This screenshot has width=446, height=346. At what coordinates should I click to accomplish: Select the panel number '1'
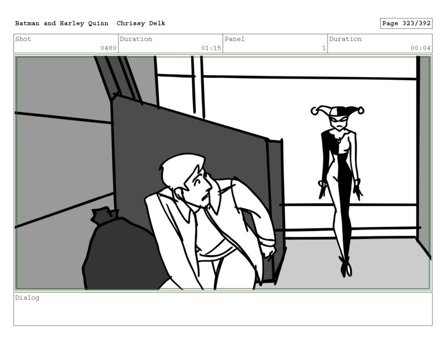(324, 48)
